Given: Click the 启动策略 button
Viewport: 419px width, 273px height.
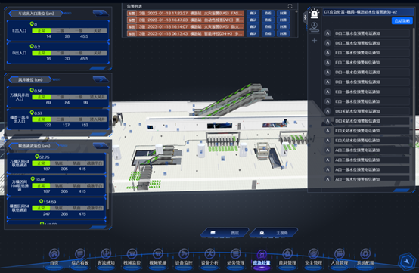Looking at the screenshot, I should (x=402, y=21).
